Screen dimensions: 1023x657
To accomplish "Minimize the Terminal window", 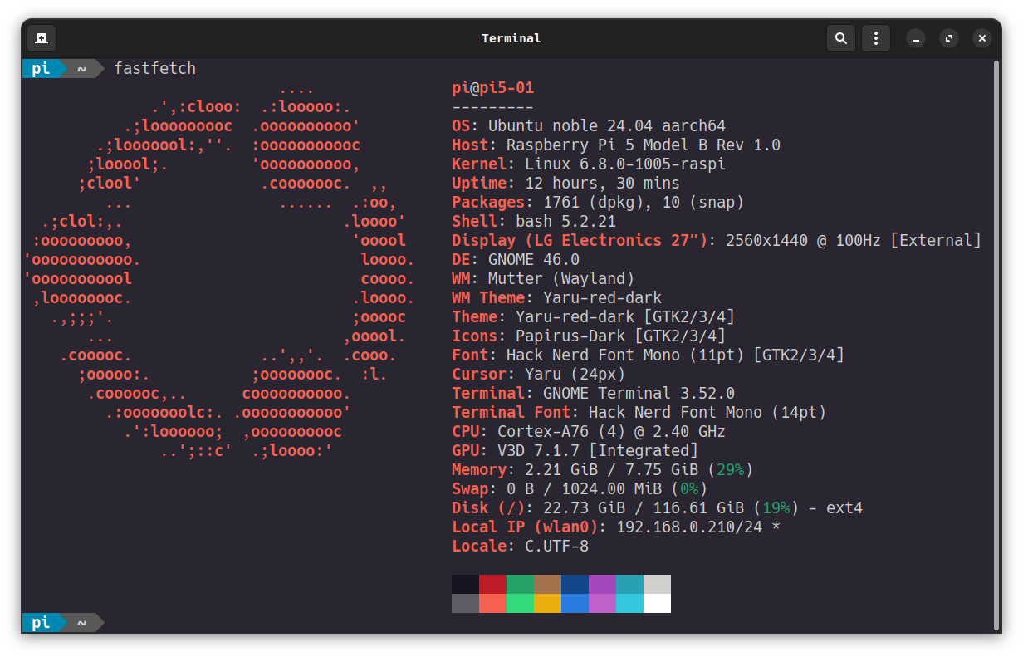I will pos(916,38).
